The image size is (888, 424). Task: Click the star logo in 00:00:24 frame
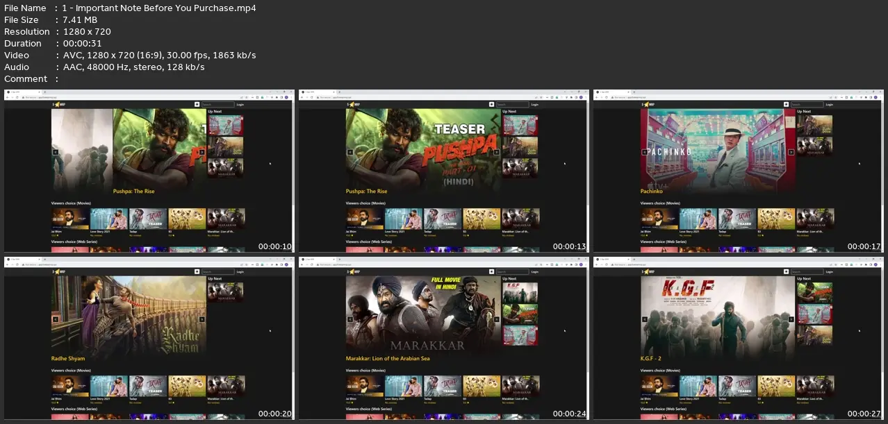pos(352,272)
